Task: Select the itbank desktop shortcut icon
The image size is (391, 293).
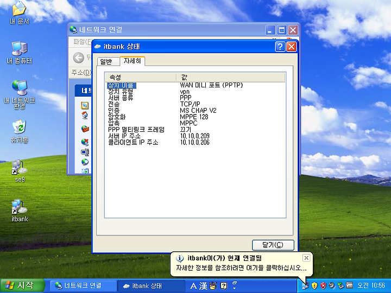Action: [x=19, y=211]
